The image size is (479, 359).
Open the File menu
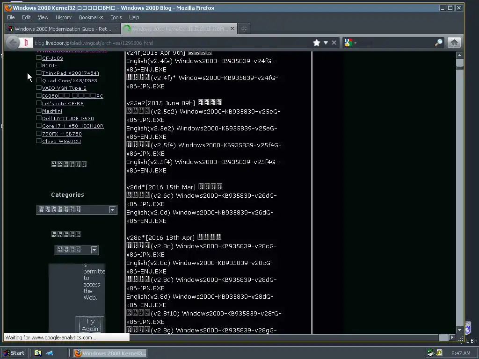(x=11, y=17)
